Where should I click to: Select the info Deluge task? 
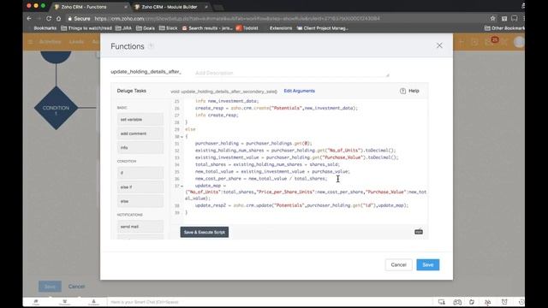tap(140, 148)
